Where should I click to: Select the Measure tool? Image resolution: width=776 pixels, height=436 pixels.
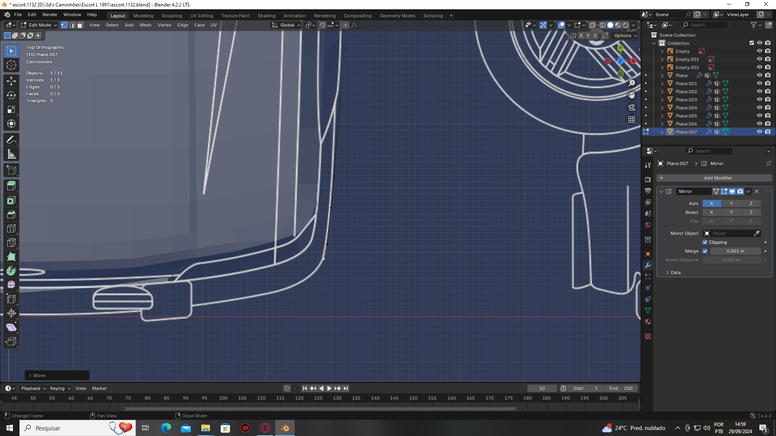point(11,154)
